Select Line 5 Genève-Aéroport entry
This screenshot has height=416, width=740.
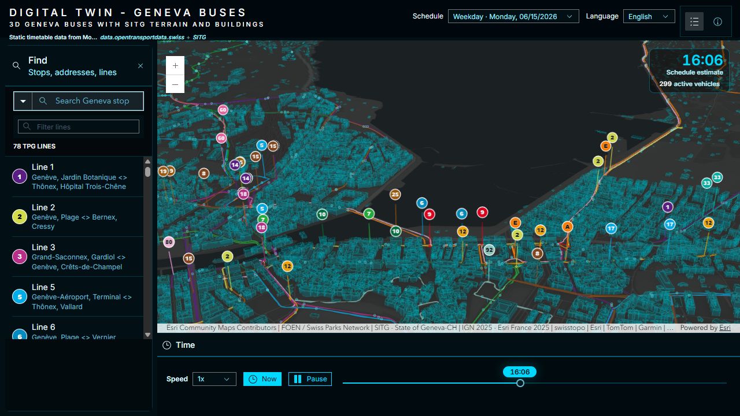click(x=77, y=296)
